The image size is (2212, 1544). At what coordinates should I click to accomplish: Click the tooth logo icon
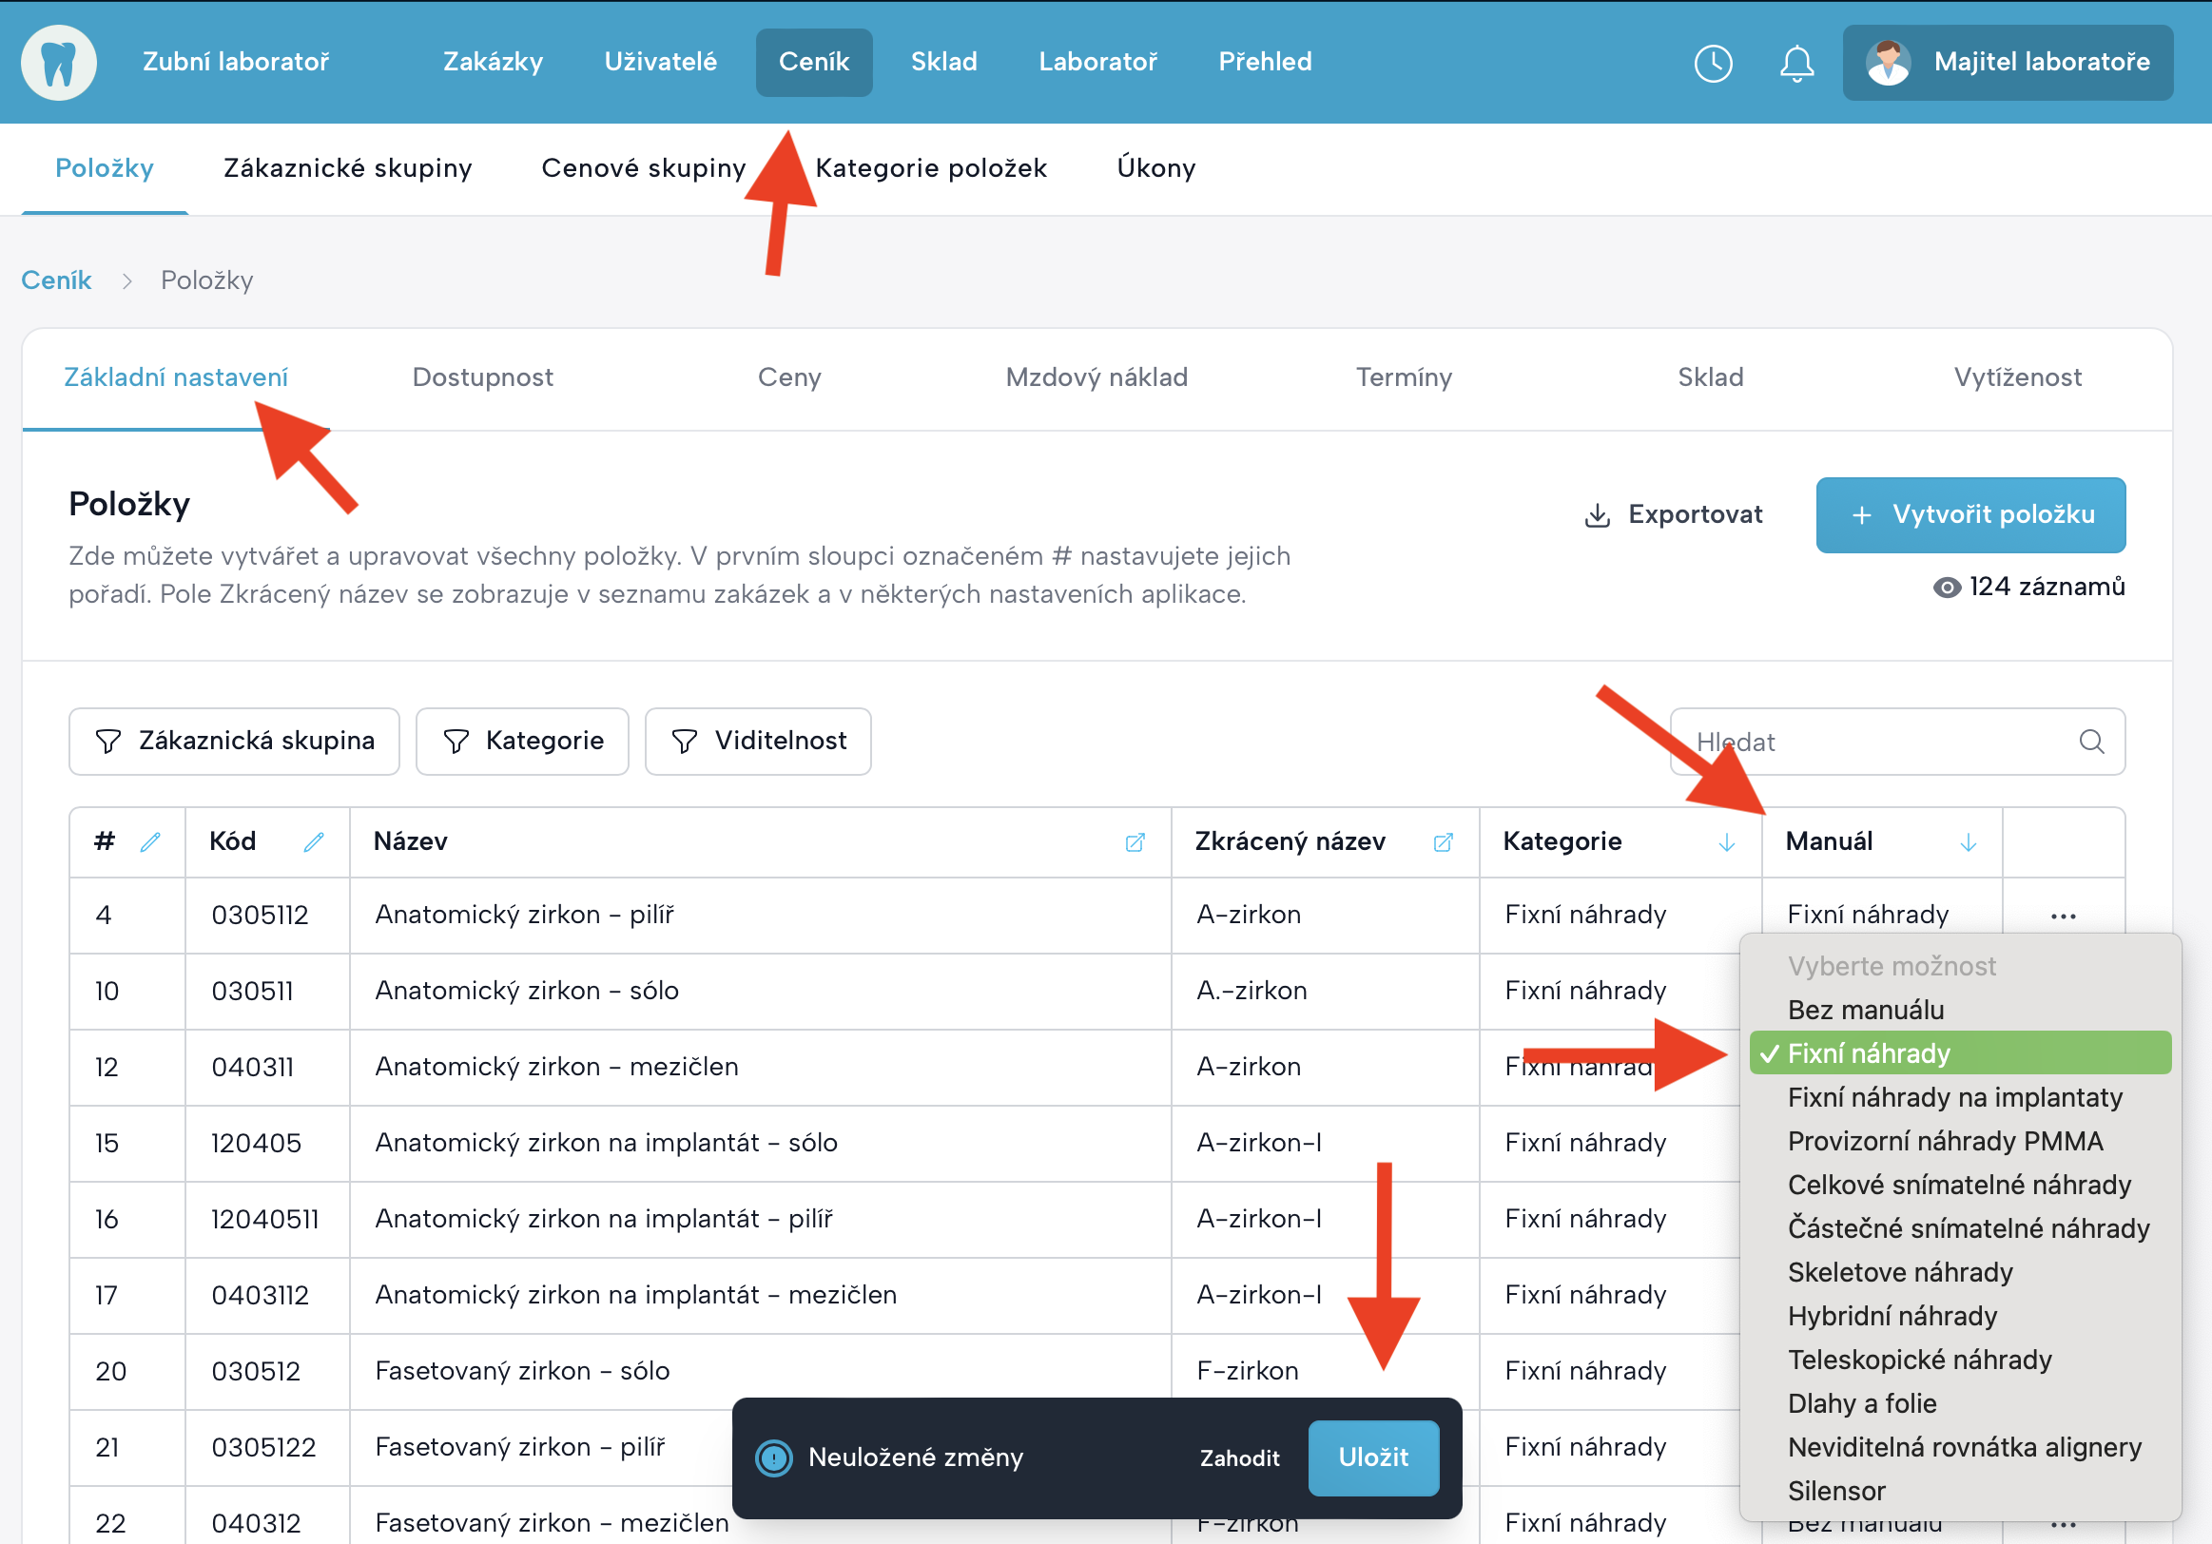coord(59,63)
